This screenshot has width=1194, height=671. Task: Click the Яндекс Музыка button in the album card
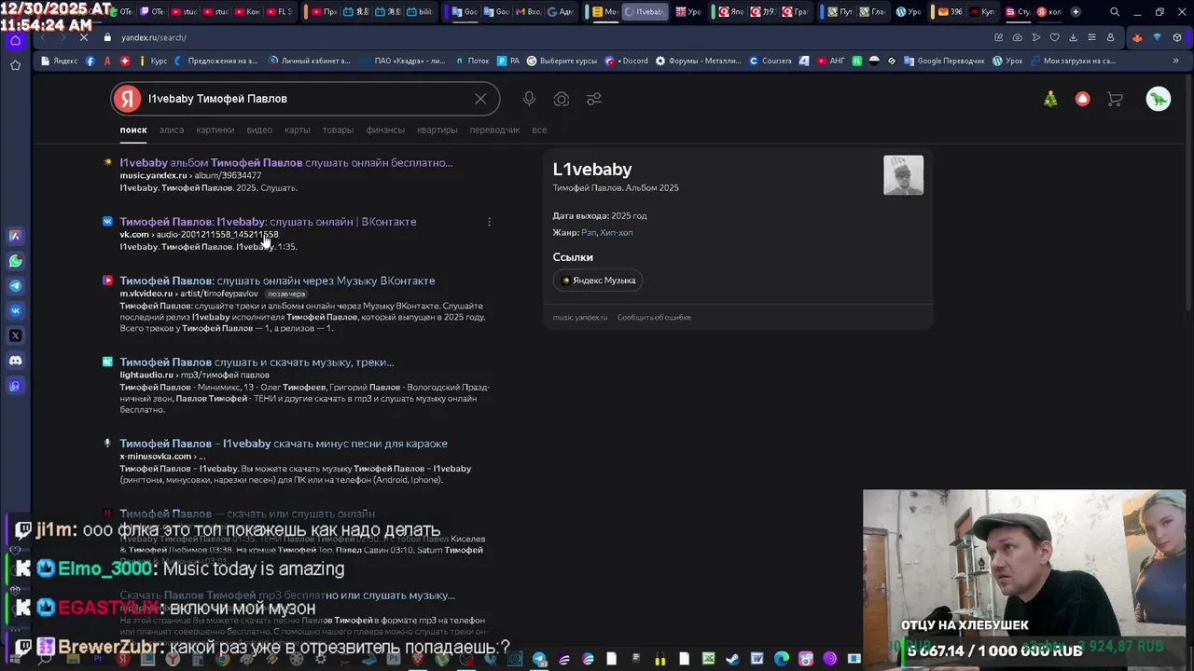pyautogui.click(x=598, y=281)
